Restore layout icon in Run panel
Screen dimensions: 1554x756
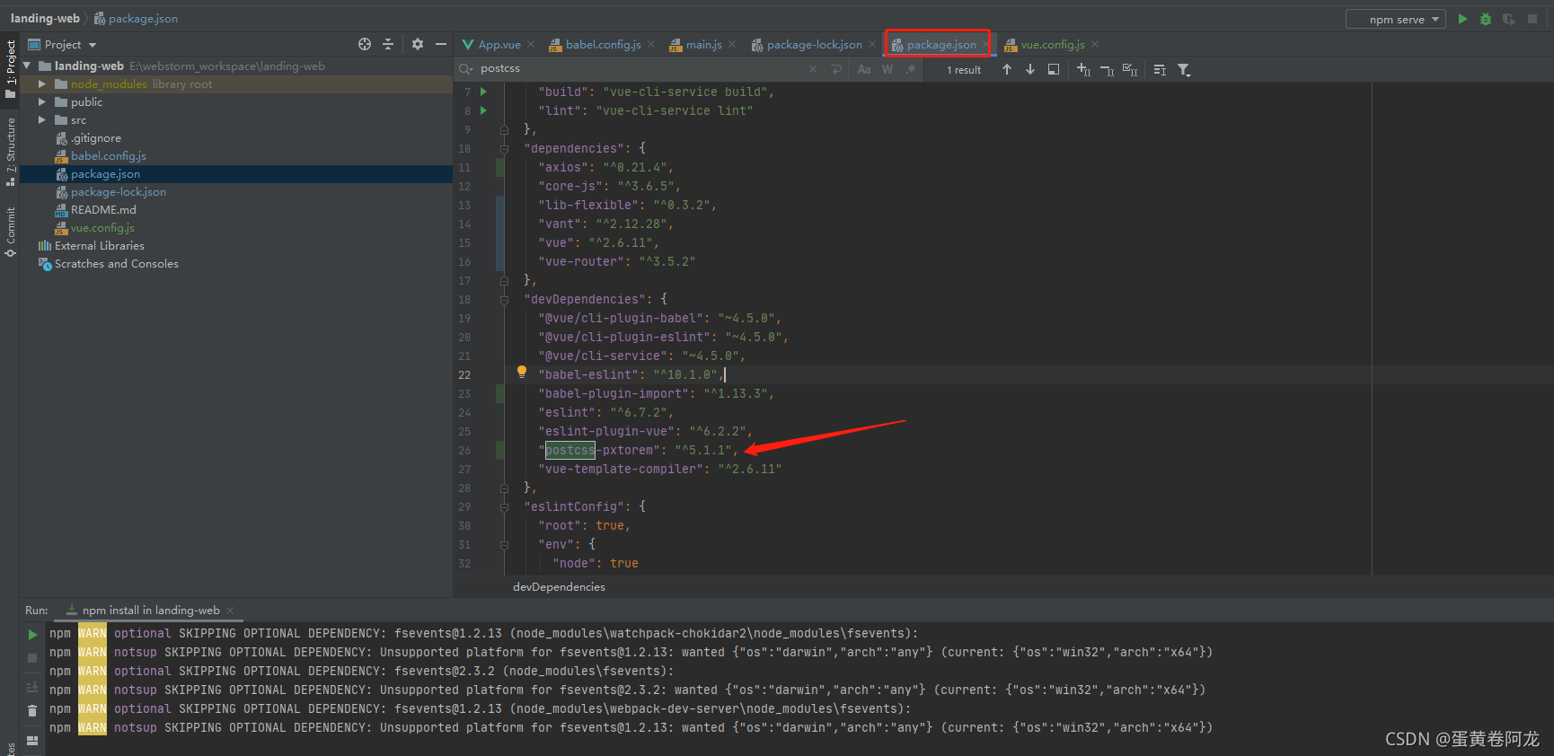coord(32,741)
